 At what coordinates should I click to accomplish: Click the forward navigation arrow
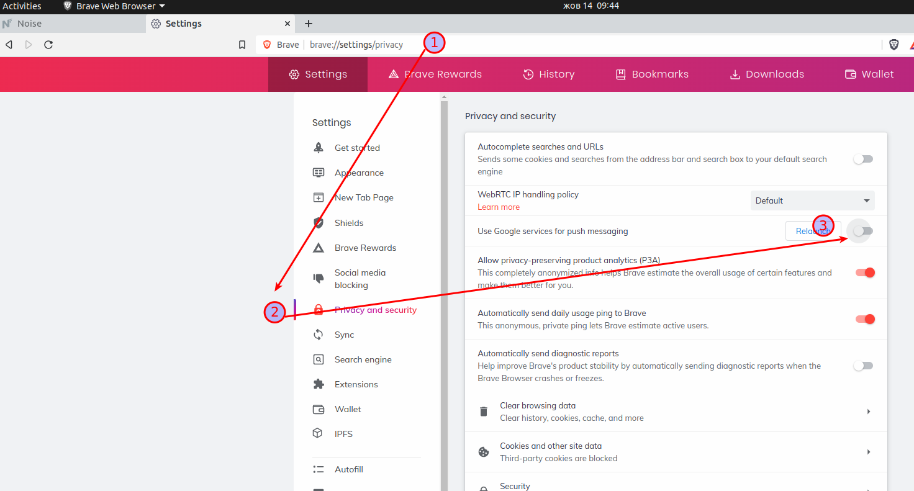pyautogui.click(x=29, y=45)
